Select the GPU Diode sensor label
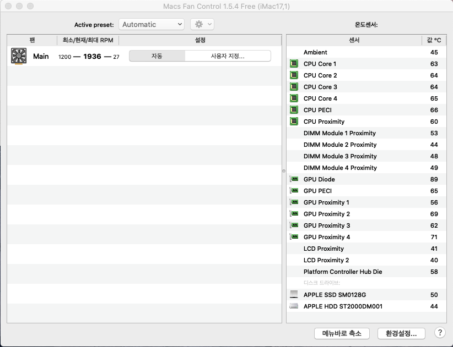Viewport: 453px width, 347px height. pyautogui.click(x=319, y=179)
